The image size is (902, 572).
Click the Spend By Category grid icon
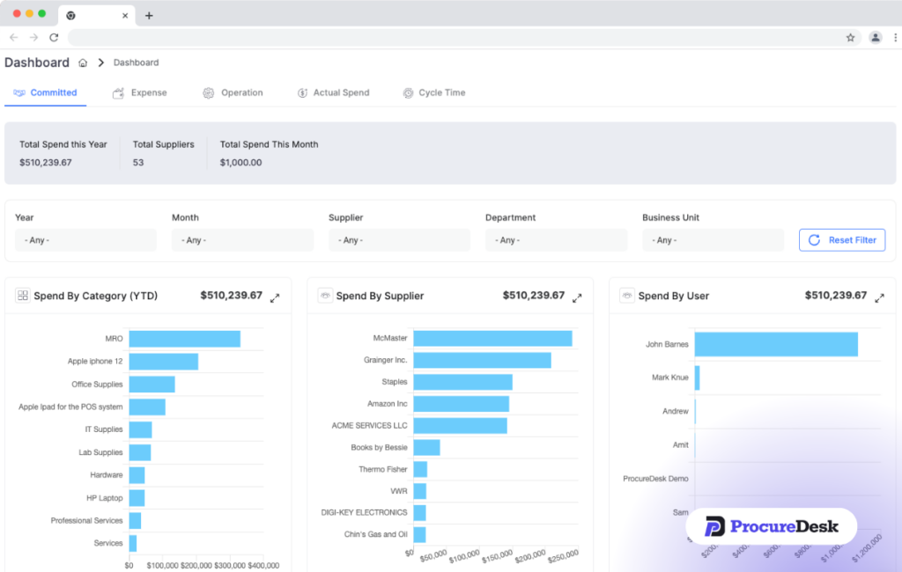click(x=22, y=296)
